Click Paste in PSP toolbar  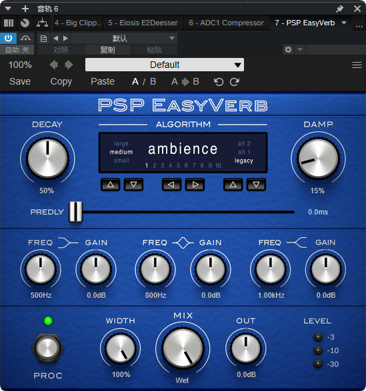click(x=103, y=81)
